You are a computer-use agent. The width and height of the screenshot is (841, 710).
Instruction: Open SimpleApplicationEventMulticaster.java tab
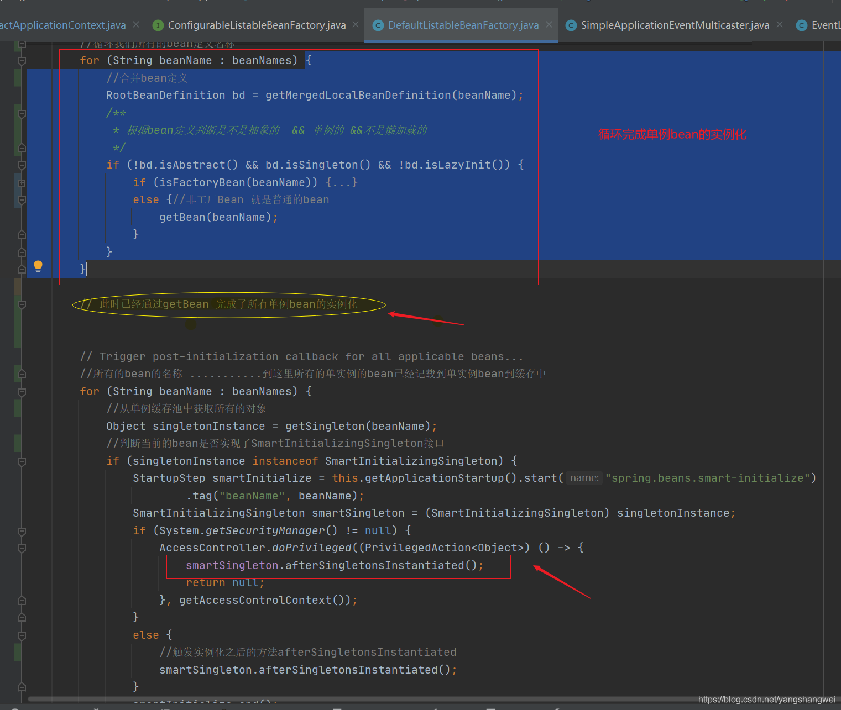675,25
